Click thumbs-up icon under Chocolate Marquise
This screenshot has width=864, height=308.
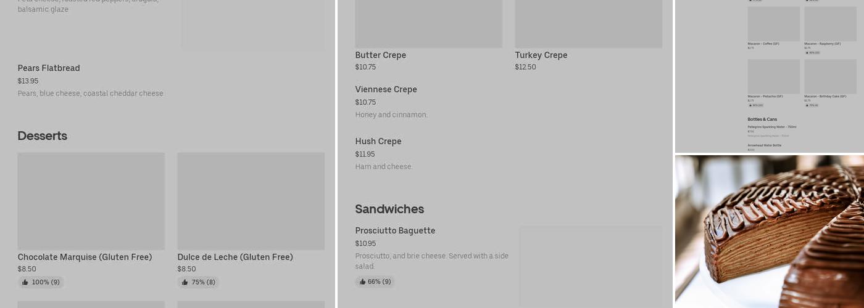tap(25, 282)
